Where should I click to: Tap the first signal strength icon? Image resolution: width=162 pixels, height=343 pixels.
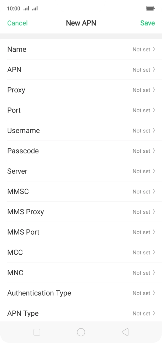pos(26,8)
